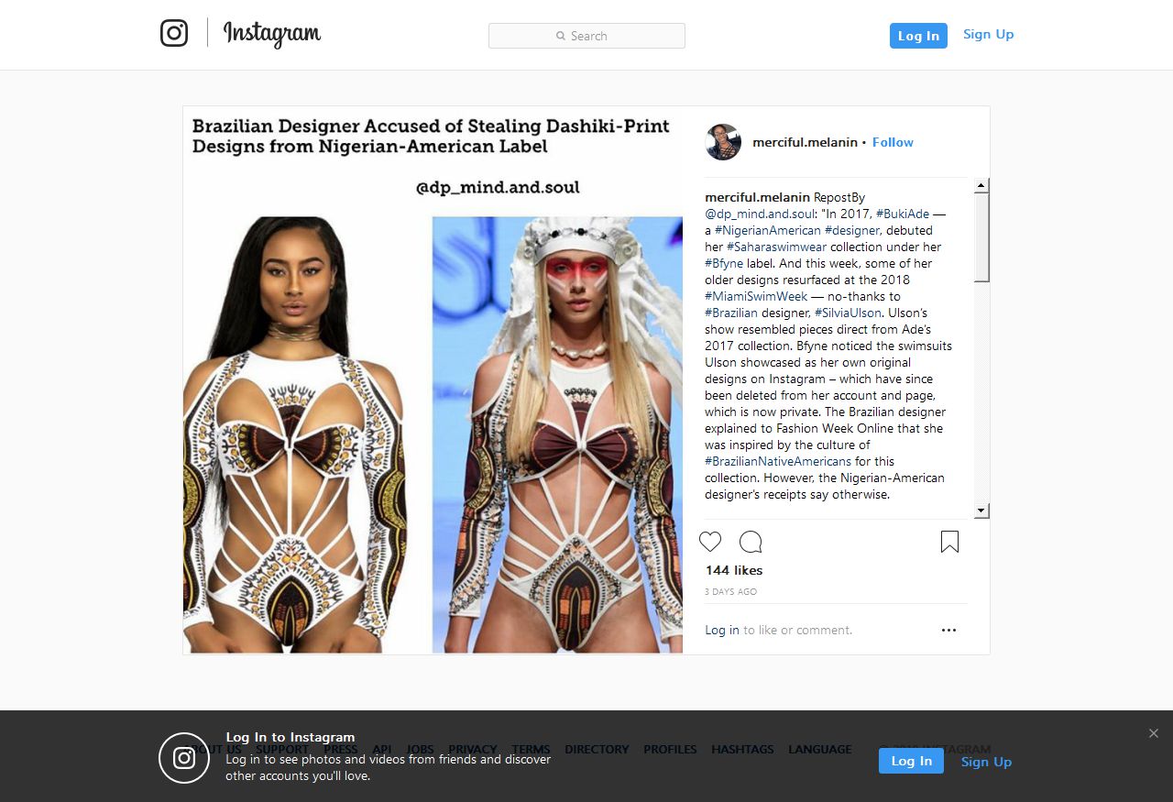
Task: Click caption scrollbar down arrow
Action: tap(981, 511)
